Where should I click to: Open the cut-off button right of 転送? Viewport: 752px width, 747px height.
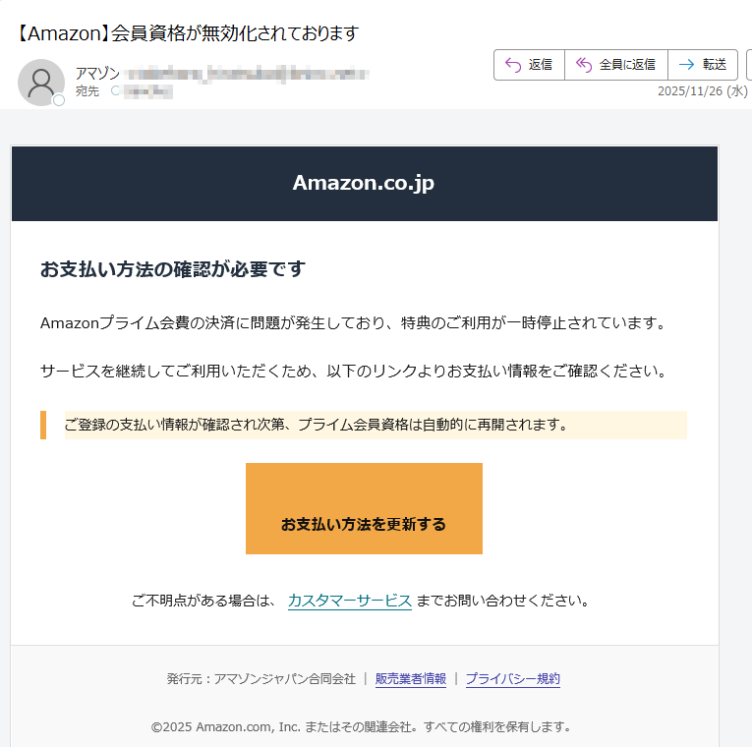pyautogui.click(x=748, y=65)
